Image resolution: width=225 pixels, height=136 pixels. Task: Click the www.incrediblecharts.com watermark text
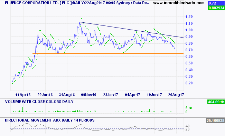click(179, 3)
